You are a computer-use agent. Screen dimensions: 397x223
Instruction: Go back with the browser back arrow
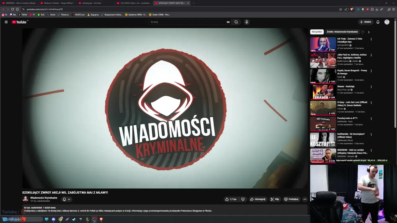(x=3, y=9)
